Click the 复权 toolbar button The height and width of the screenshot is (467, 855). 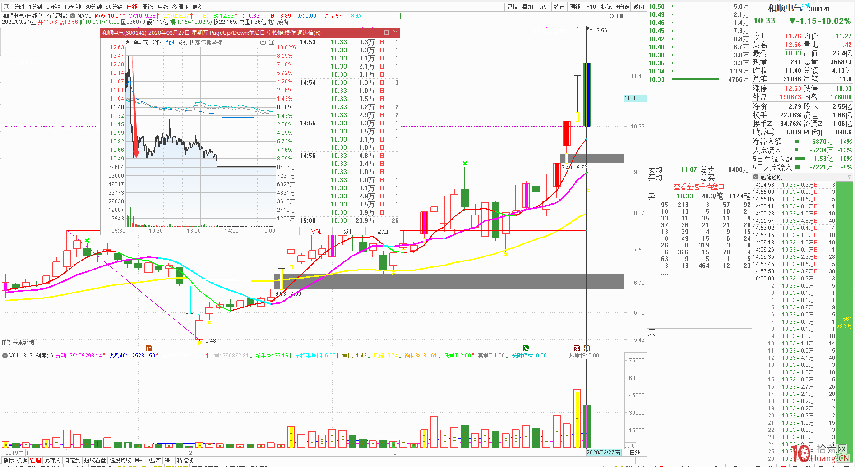pyautogui.click(x=513, y=7)
